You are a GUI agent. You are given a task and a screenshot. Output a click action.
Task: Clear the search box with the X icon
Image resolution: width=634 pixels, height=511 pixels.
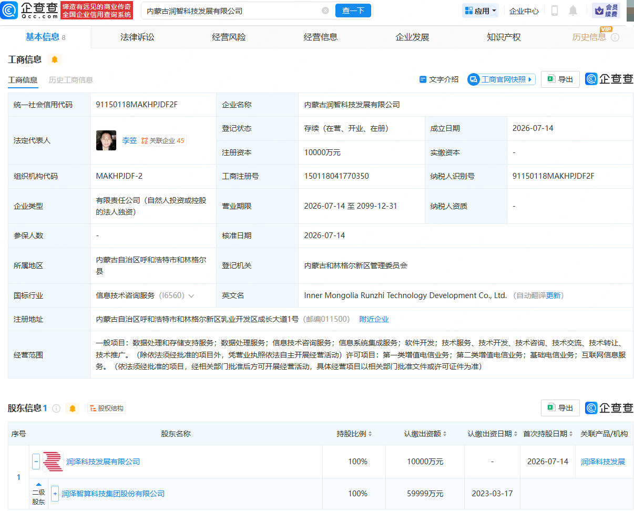coord(325,11)
